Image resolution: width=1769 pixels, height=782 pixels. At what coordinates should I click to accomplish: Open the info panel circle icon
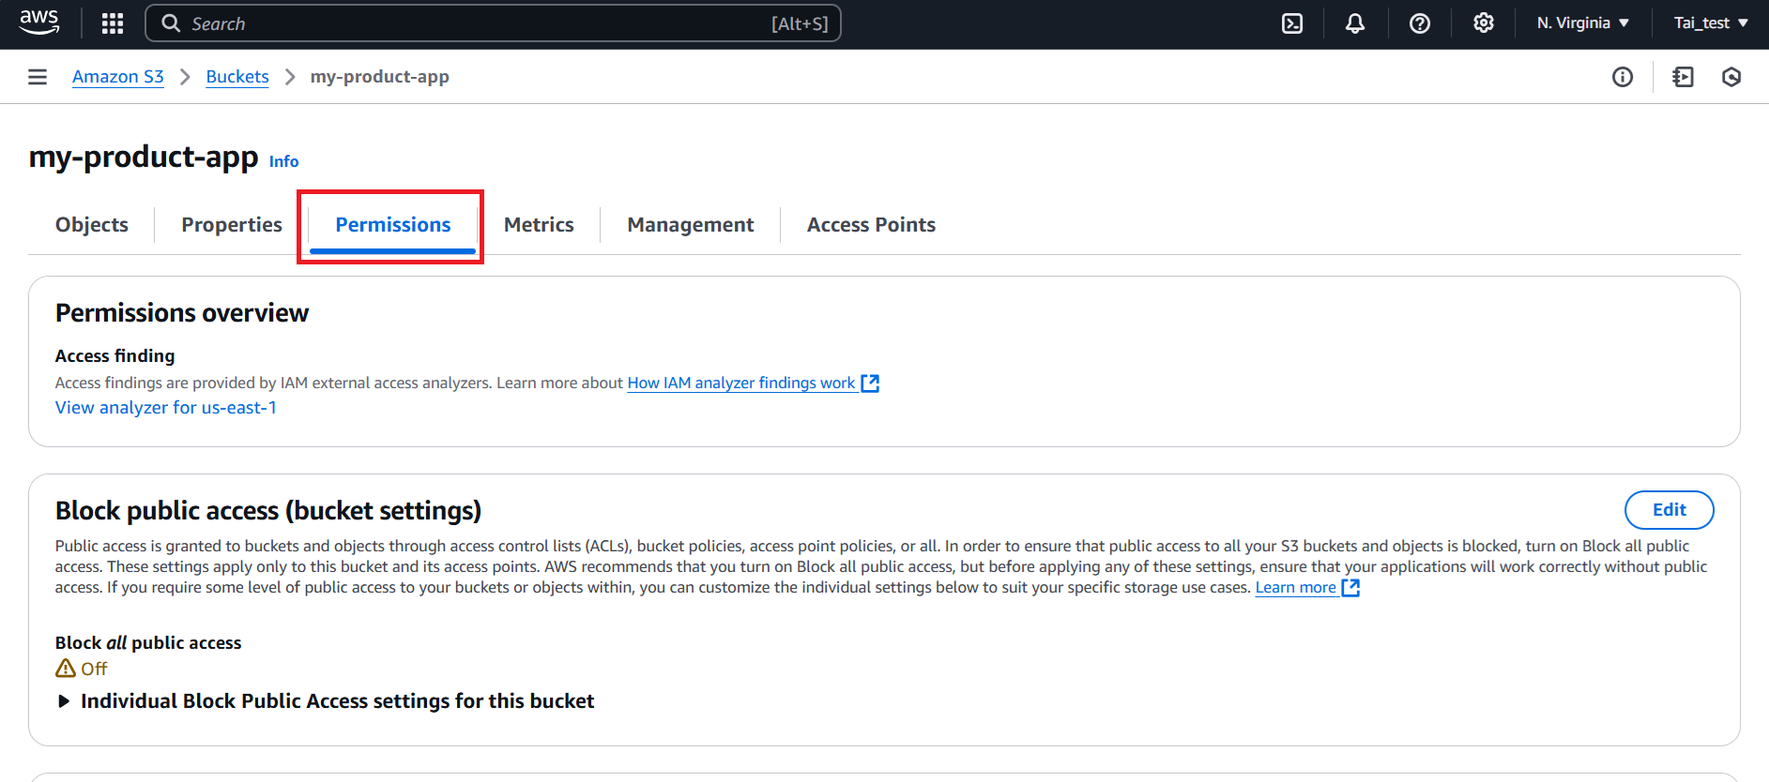[1623, 77]
